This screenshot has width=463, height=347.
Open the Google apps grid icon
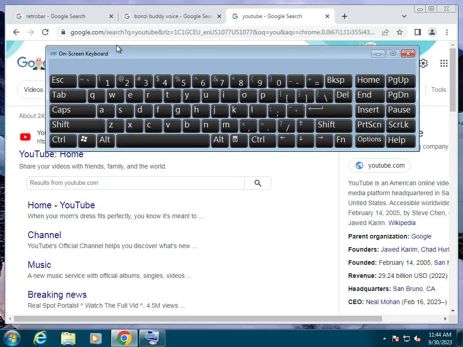444,63
